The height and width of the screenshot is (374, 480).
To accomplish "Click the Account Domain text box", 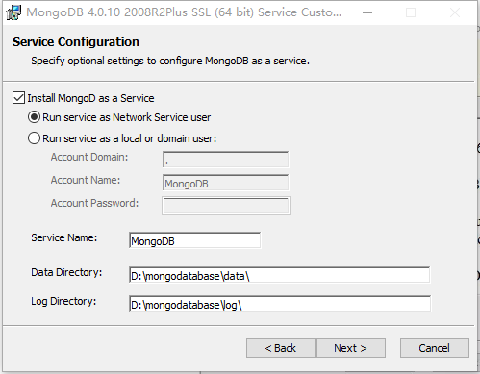I will coord(226,160).
